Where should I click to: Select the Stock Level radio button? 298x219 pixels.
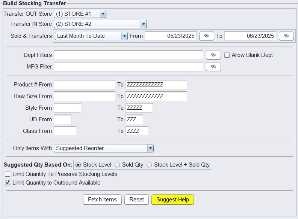click(x=78, y=165)
